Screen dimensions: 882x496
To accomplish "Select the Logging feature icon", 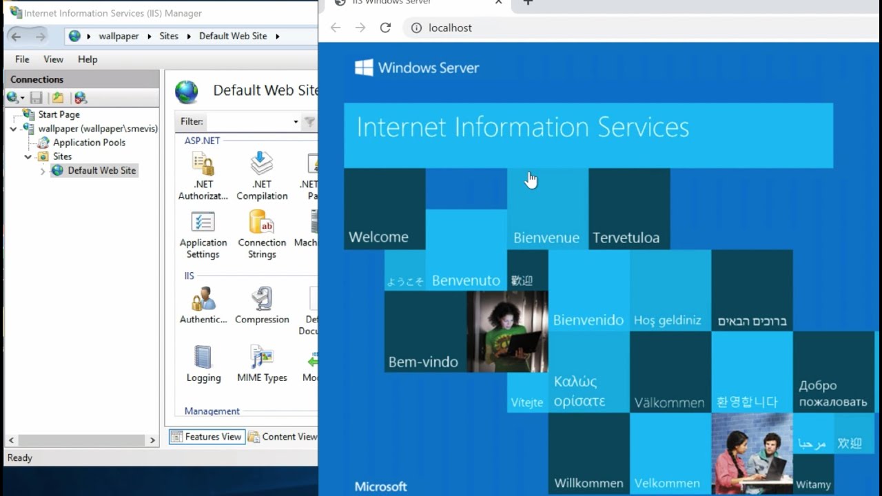I will tap(203, 364).
